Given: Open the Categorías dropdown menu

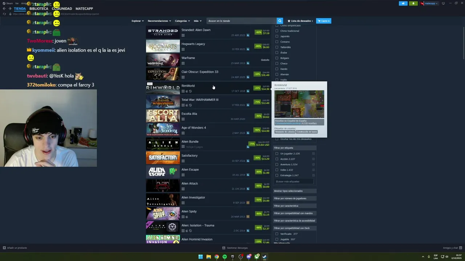Looking at the screenshot, I should click(182, 21).
